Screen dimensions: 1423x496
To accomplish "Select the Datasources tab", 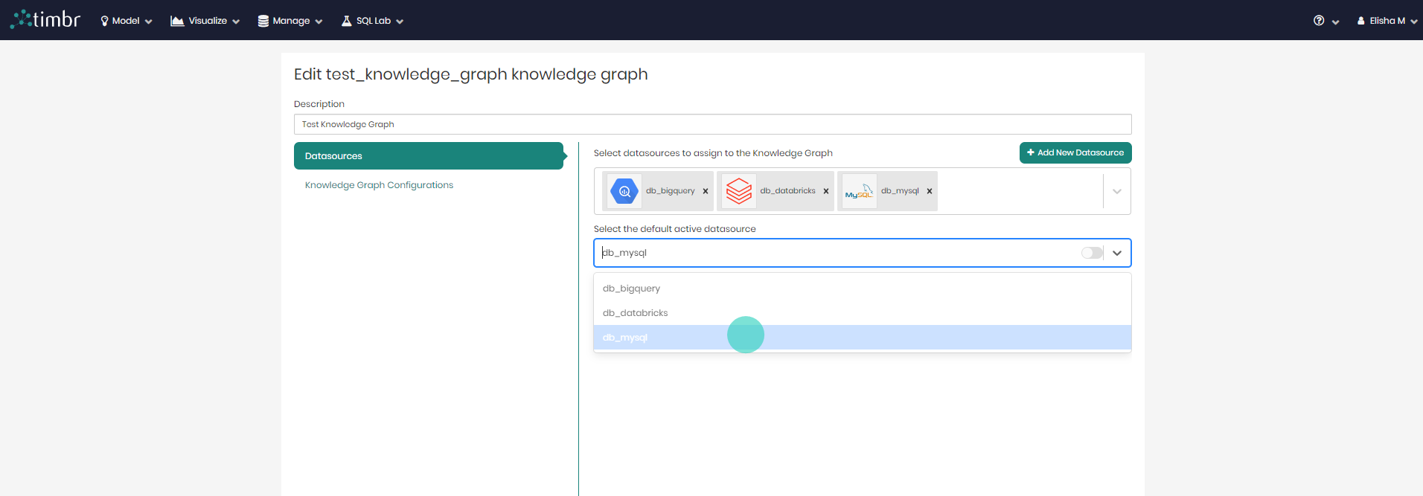I will tap(429, 156).
